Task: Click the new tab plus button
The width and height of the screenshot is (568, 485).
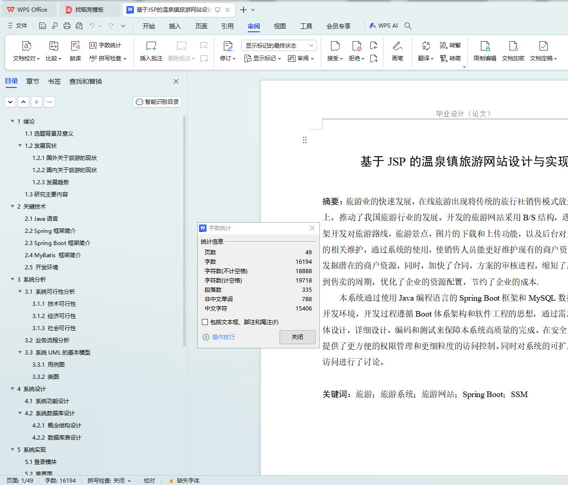Action: (x=243, y=9)
